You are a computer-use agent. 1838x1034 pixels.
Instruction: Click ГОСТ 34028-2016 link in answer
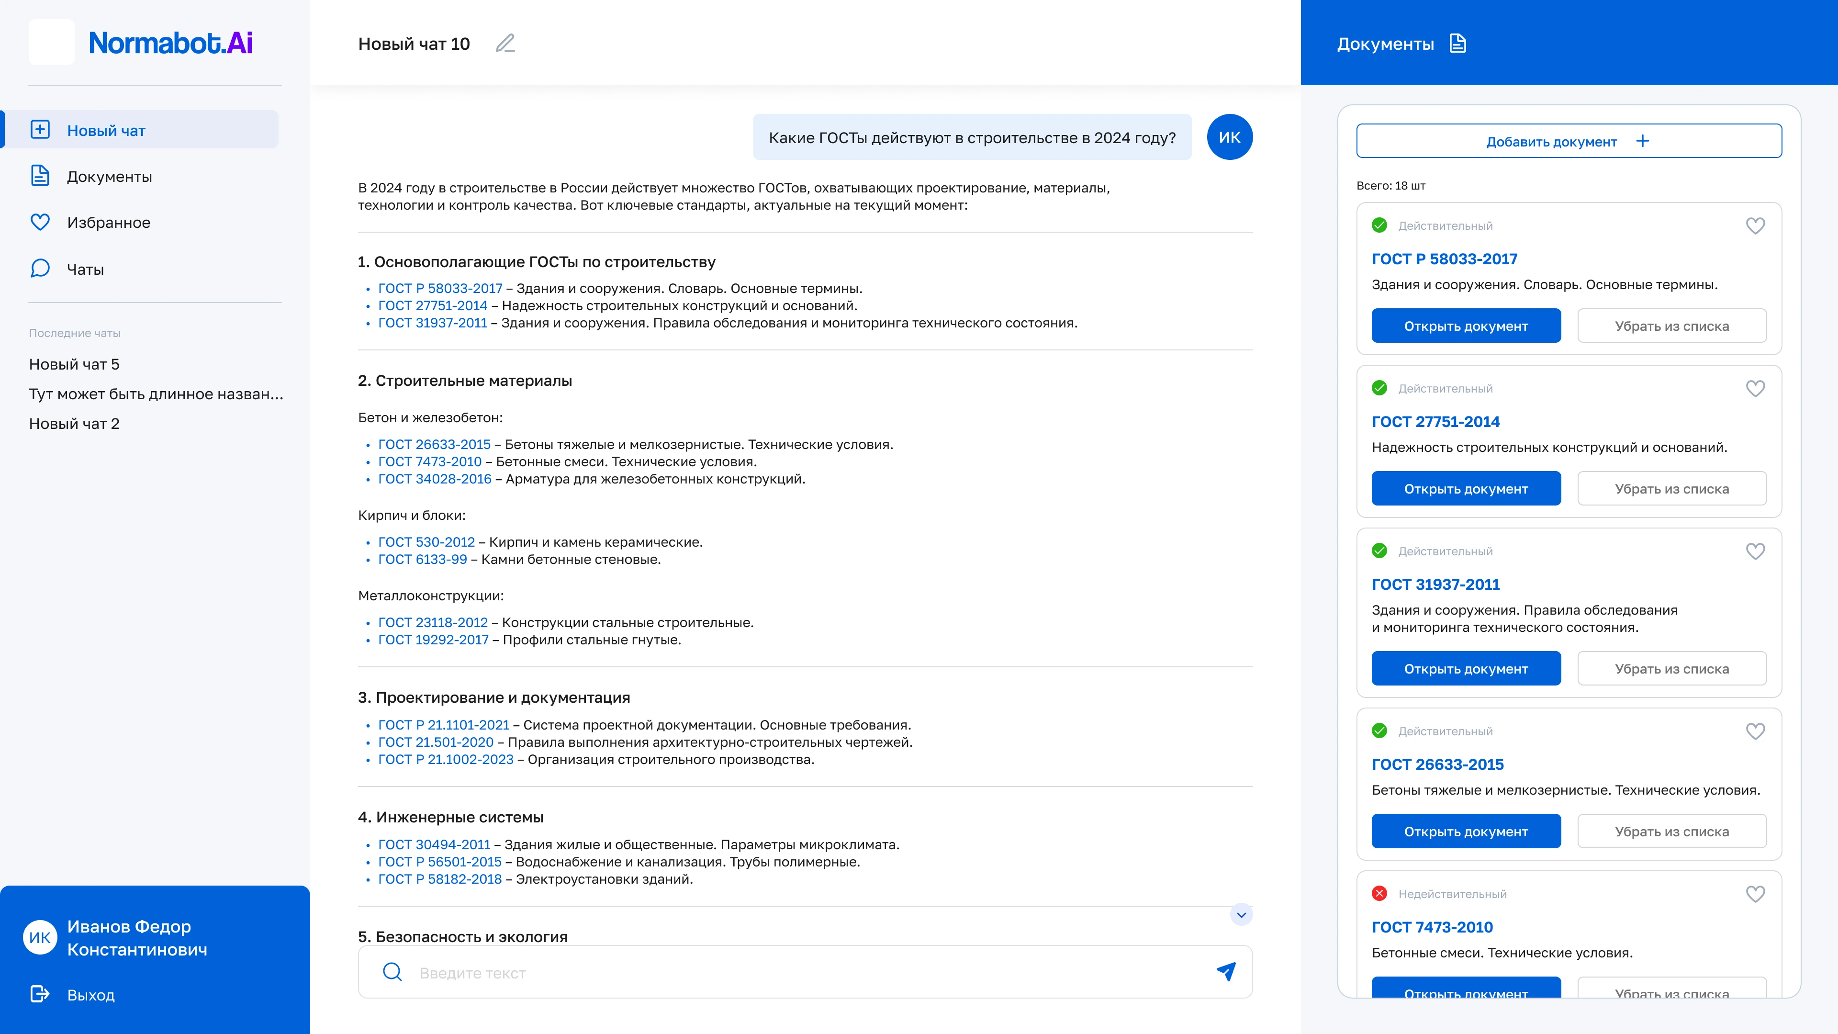435,479
